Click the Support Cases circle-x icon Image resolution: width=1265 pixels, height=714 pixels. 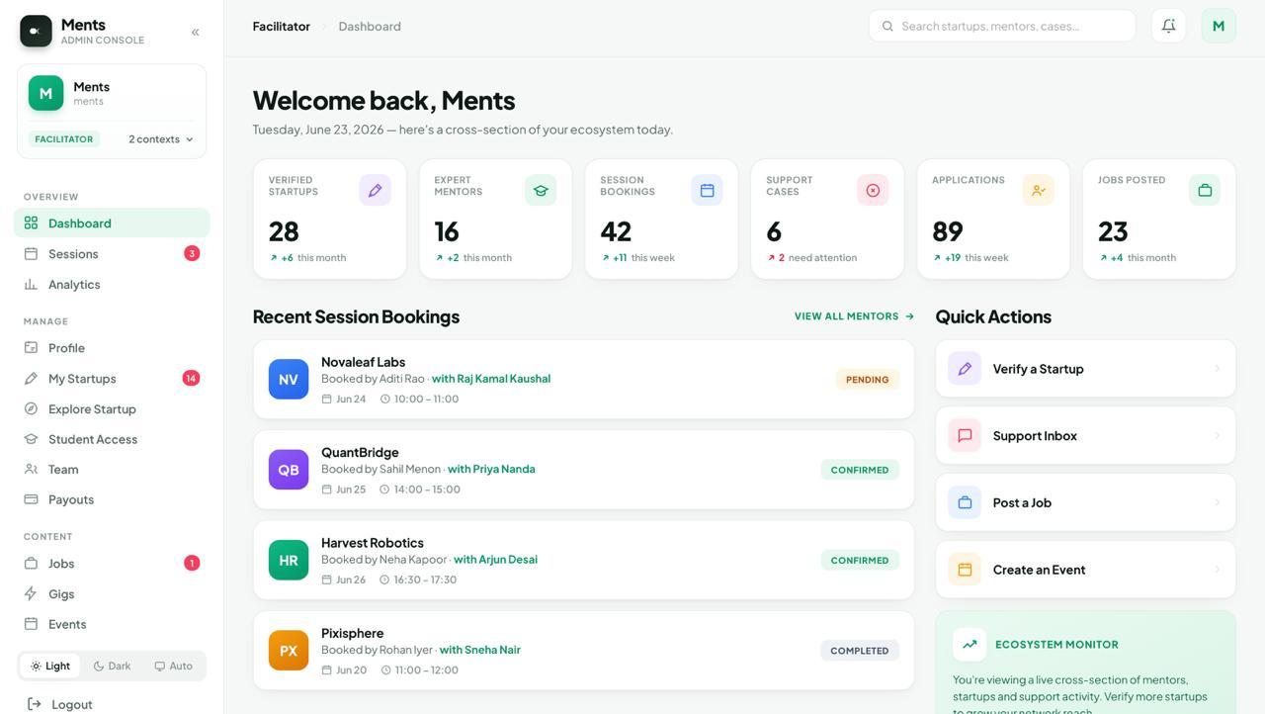pyautogui.click(x=873, y=190)
